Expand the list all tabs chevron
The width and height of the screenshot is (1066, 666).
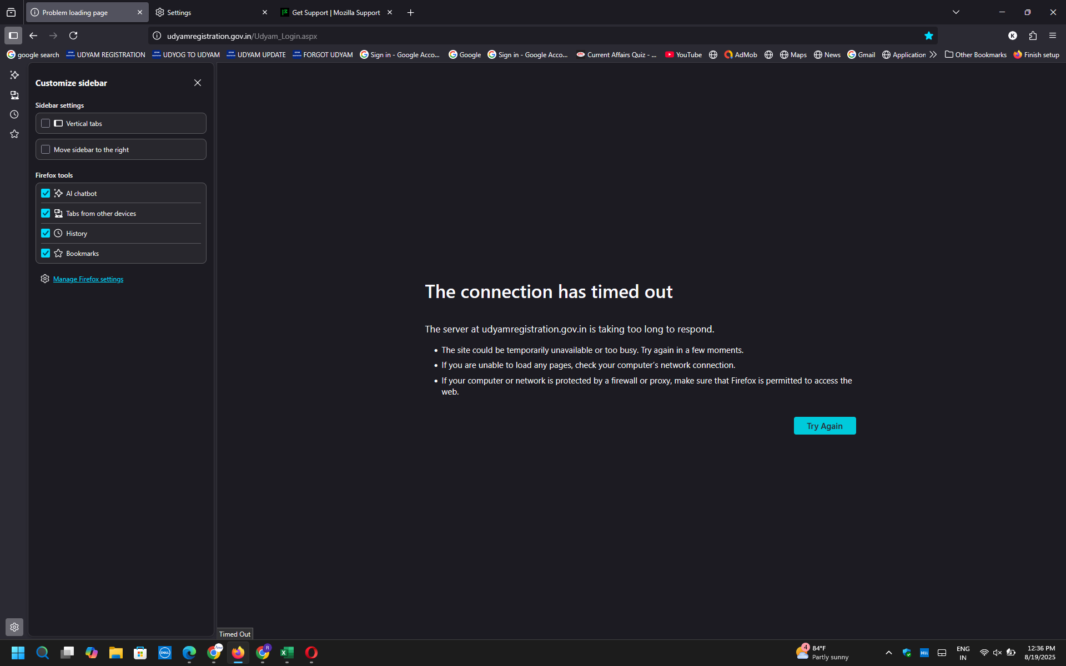[956, 12]
